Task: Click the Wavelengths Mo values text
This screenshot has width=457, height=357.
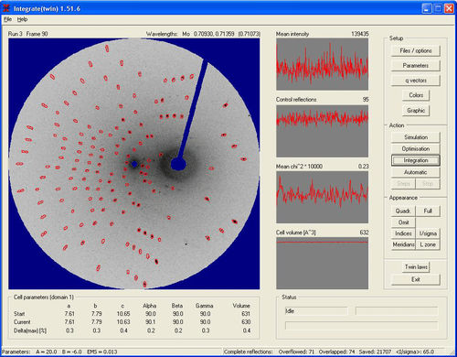Action: (x=203, y=34)
